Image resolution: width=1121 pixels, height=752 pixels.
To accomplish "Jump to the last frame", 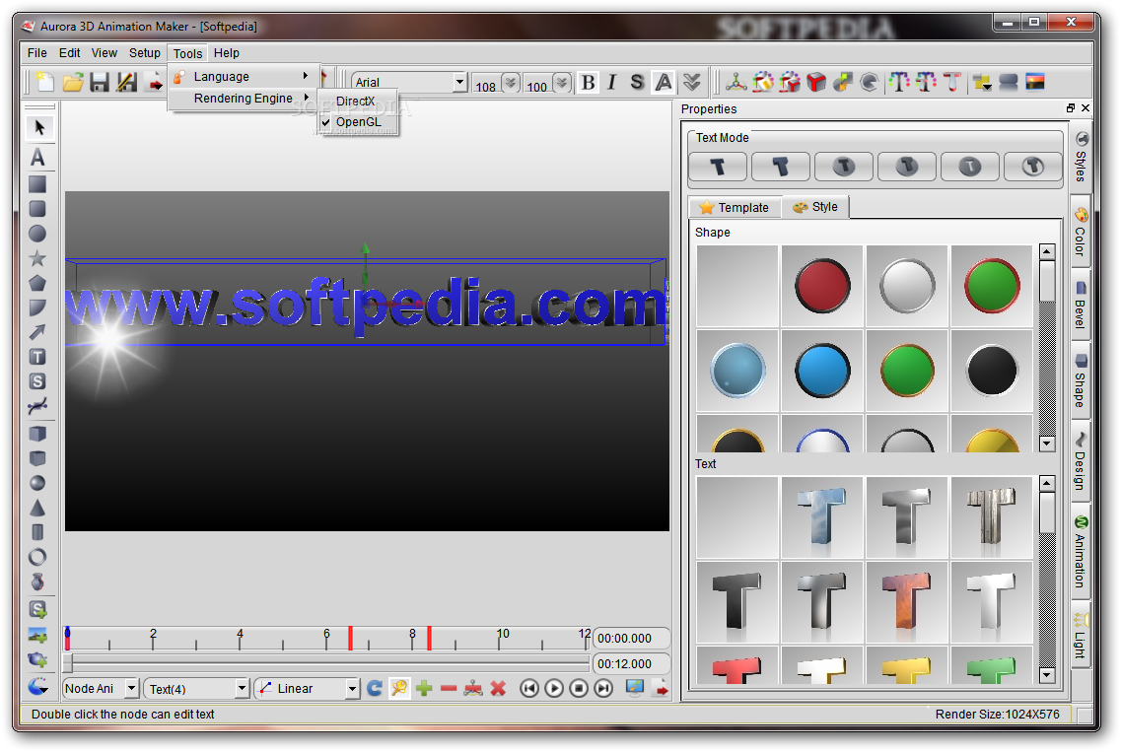I will tap(604, 688).
